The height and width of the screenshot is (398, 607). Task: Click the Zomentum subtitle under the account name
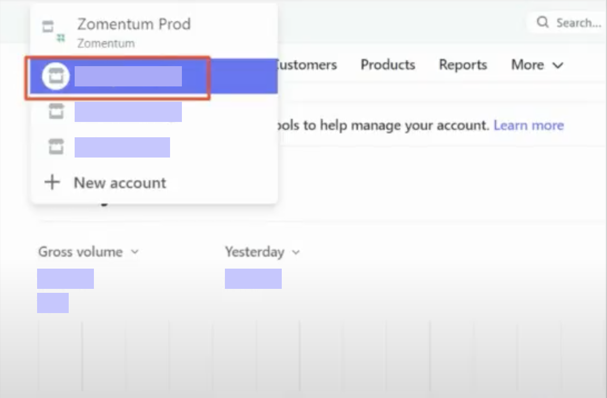106,43
